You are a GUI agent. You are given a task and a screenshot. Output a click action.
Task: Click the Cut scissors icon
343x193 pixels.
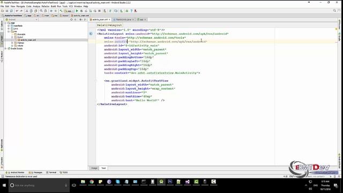27,11
